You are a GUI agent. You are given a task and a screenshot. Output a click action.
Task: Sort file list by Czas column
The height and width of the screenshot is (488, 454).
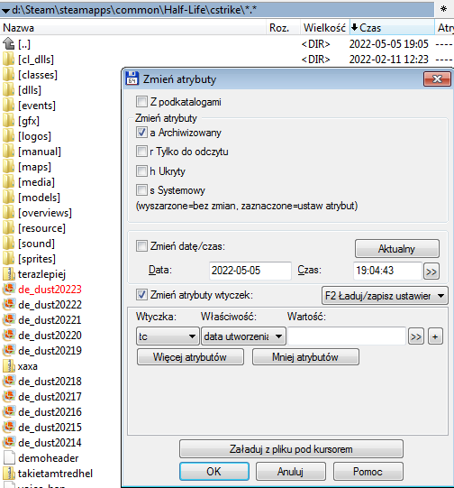point(392,28)
